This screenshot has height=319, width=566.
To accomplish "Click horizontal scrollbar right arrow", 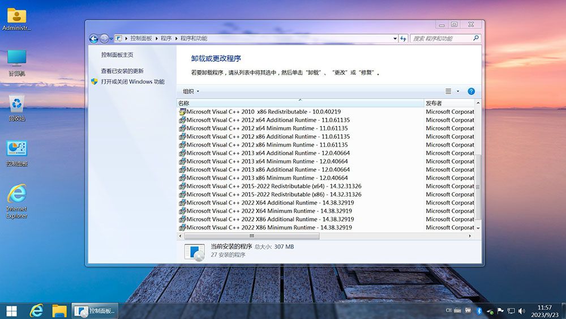I will [470, 236].
